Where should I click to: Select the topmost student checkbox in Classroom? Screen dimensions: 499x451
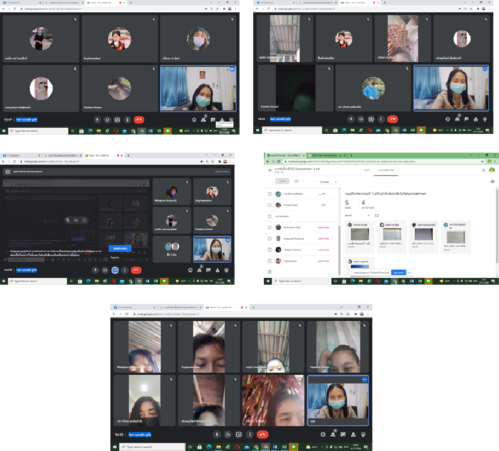(269, 194)
